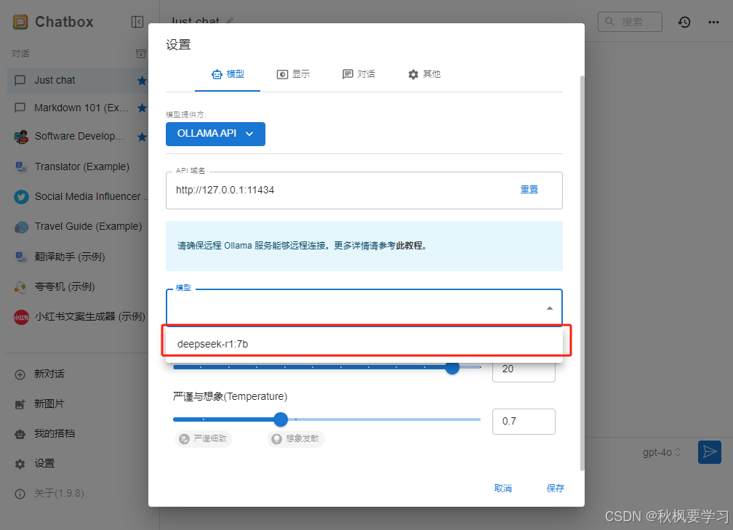The image size is (733, 530).
Task: Open the Just chat conversation
Action: pyautogui.click(x=78, y=81)
